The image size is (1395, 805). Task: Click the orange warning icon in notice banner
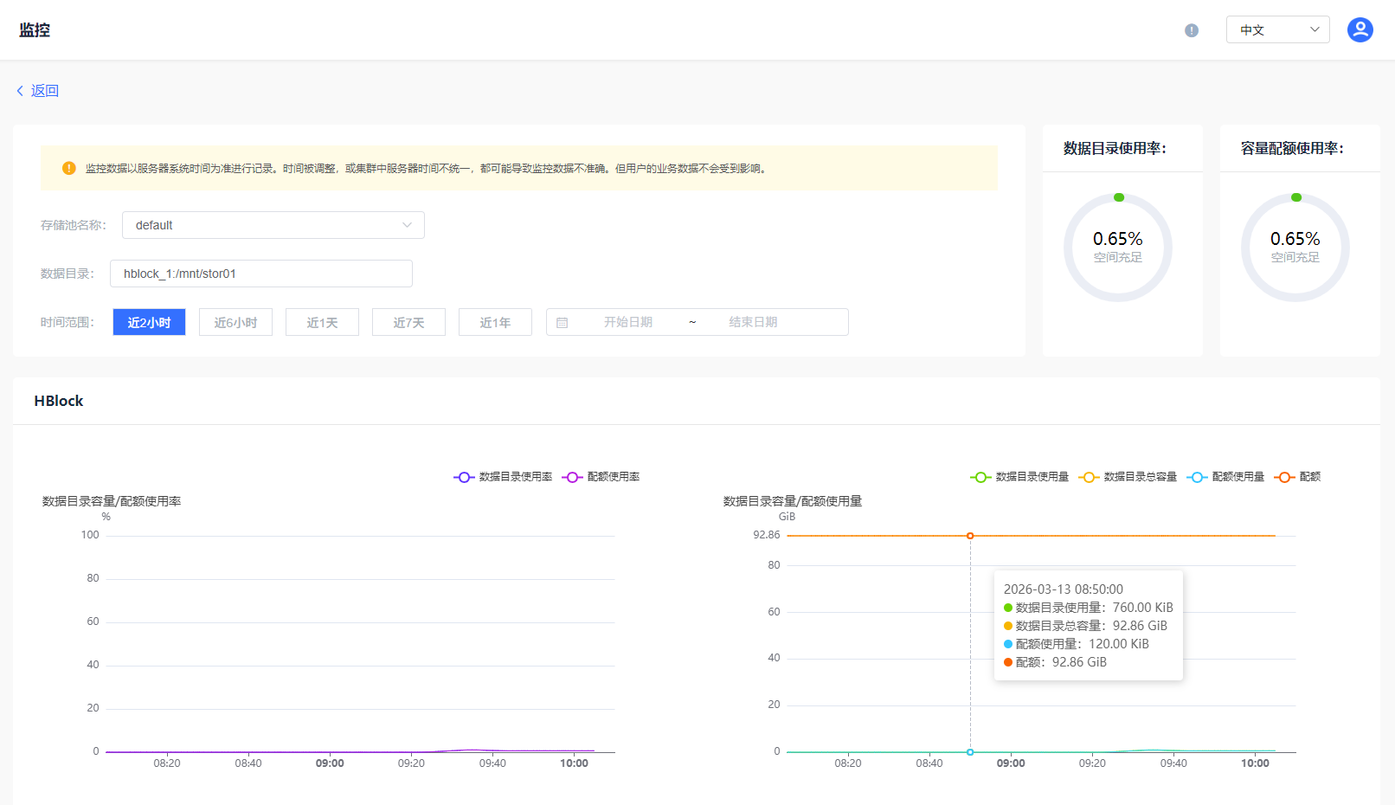point(69,168)
